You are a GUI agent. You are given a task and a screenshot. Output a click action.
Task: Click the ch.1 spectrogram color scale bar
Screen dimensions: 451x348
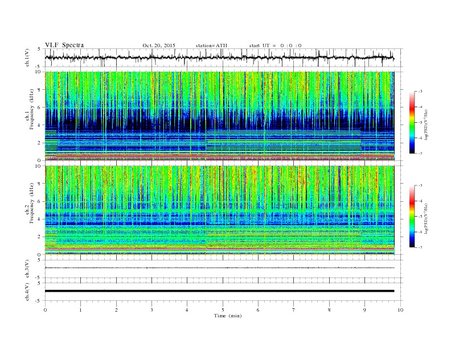(412, 122)
